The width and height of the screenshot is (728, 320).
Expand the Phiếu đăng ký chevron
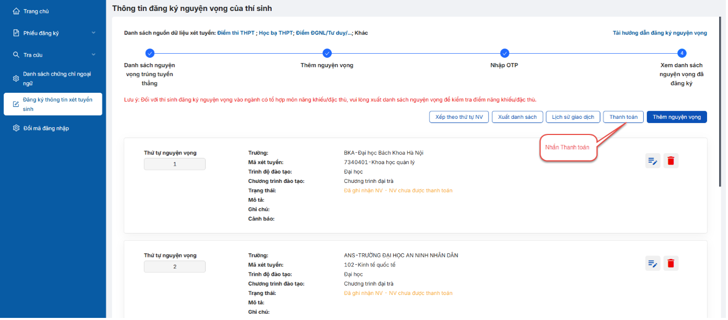tap(94, 33)
